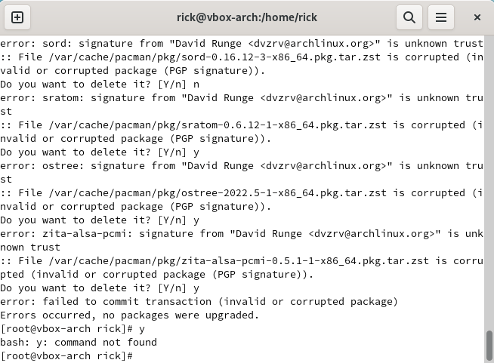Click the email address in the zita-alsa-pcmi error line
The height and width of the screenshot is (363, 494).
pyautogui.click(x=372, y=234)
